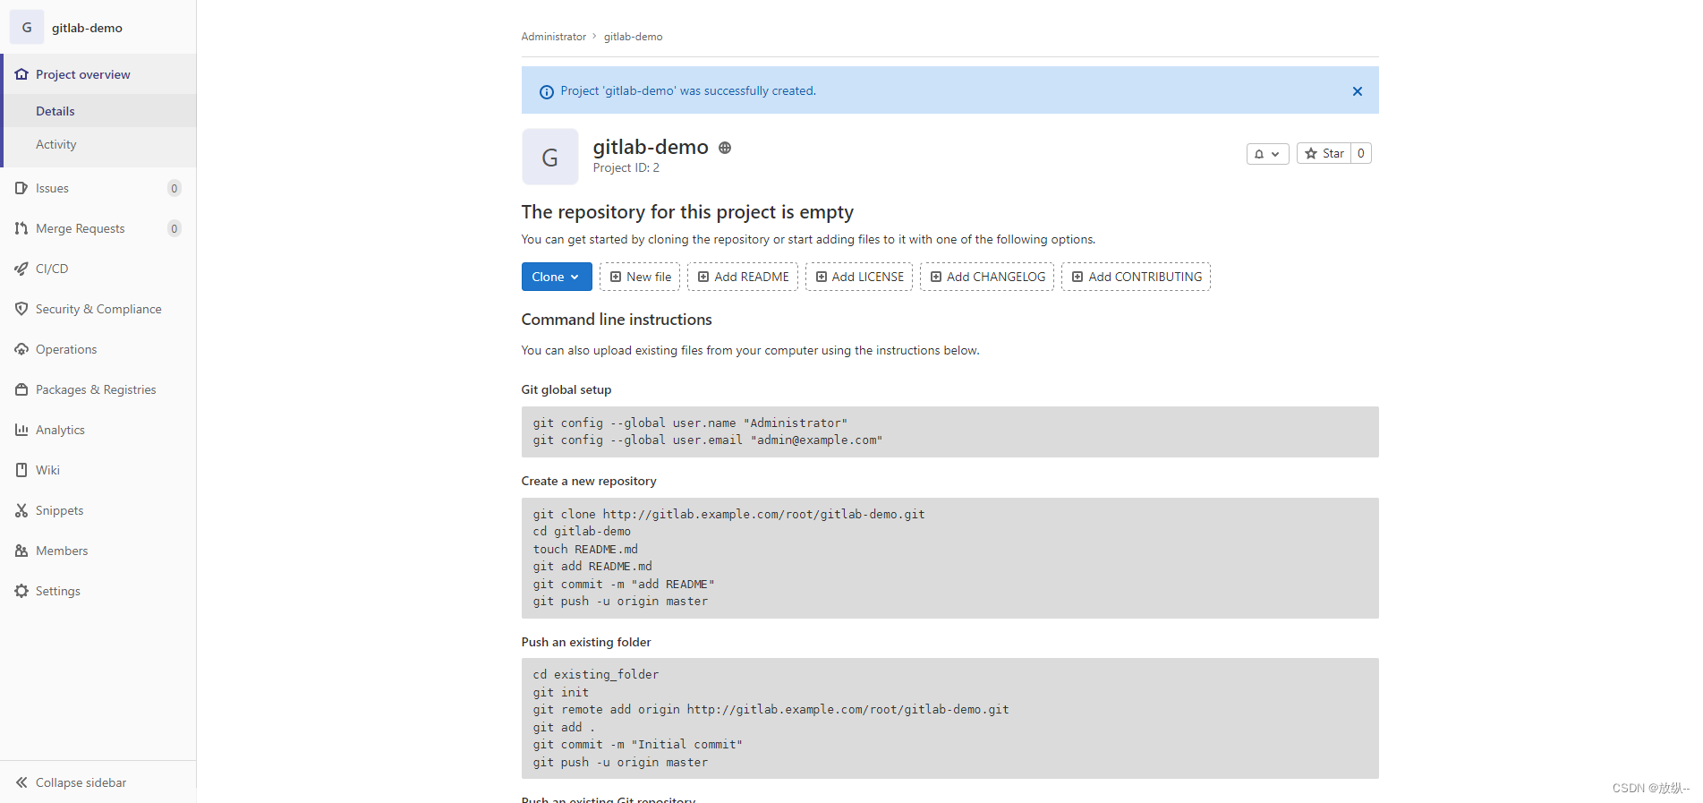Click the user.name Administrator config line
1703x803 pixels.
[x=690, y=423]
